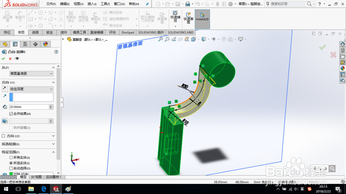The width and height of the screenshot is (346, 194).
Task: Expand the 踏脚座 flyout tree arrow
Action: [63, 39]
